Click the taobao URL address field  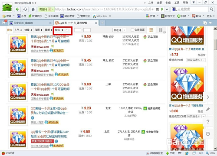coord(105,10)
